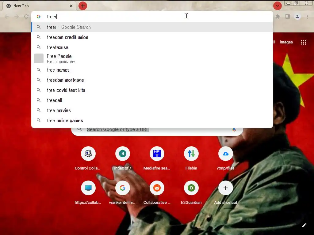The image size is (314, 235).
Task: Open a new tab with the red plus button
Action: pyautogui.click(x=83, y=6)
